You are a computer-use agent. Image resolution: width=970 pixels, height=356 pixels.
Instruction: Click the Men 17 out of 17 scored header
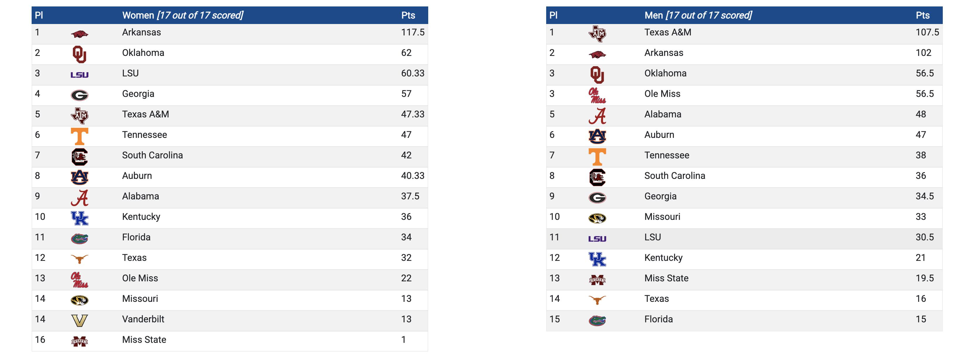(x=698, y=16)
